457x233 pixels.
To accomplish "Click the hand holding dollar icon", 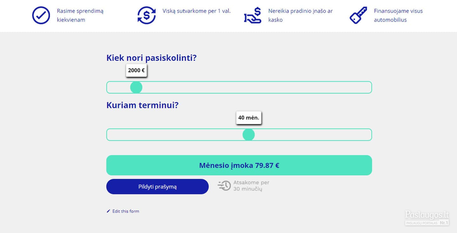I will click(253, 16).
